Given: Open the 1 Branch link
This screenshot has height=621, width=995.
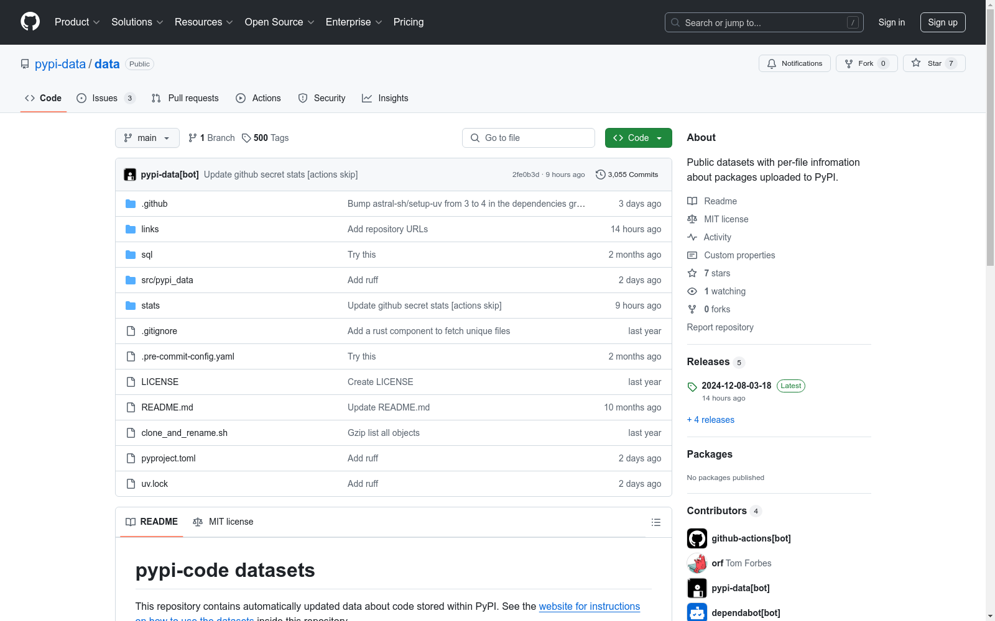Looking at the screenshot, I should (x=211, y=138).
